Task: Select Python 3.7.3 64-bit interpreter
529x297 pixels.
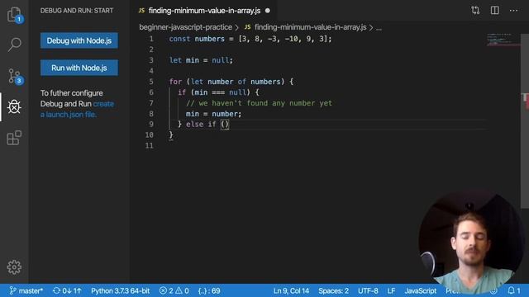Action: pos(120,290)
